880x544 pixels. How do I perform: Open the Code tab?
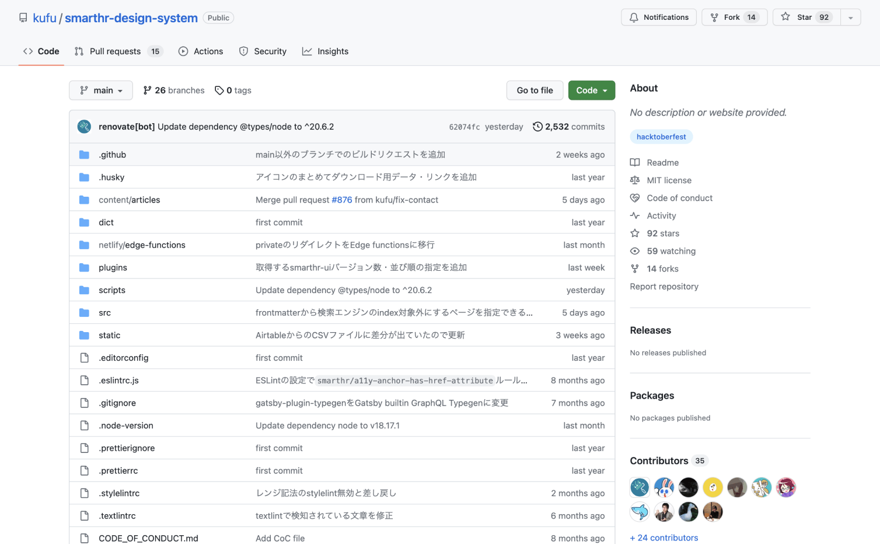(41, 51)
